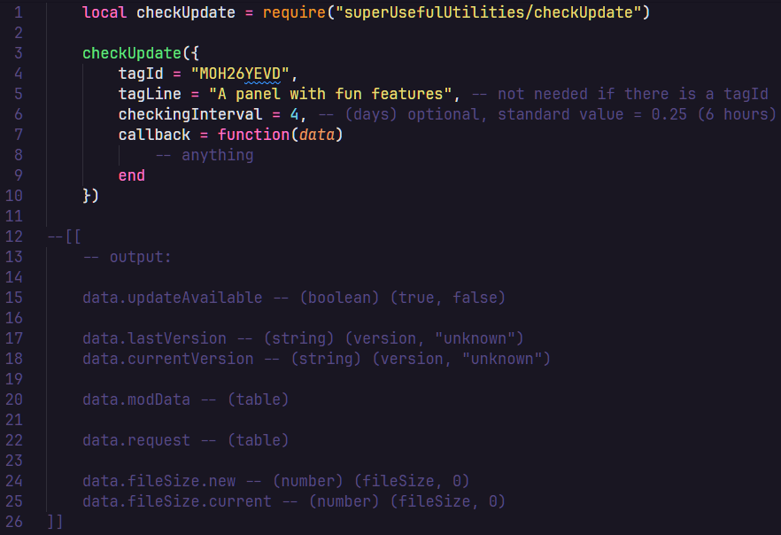Click the local keyword on line 1
The height and width of the screenshot is (535, 781).
(x=104, y=12)
